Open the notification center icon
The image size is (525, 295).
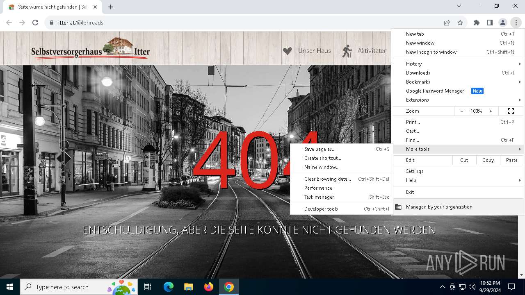click(511, 287)
